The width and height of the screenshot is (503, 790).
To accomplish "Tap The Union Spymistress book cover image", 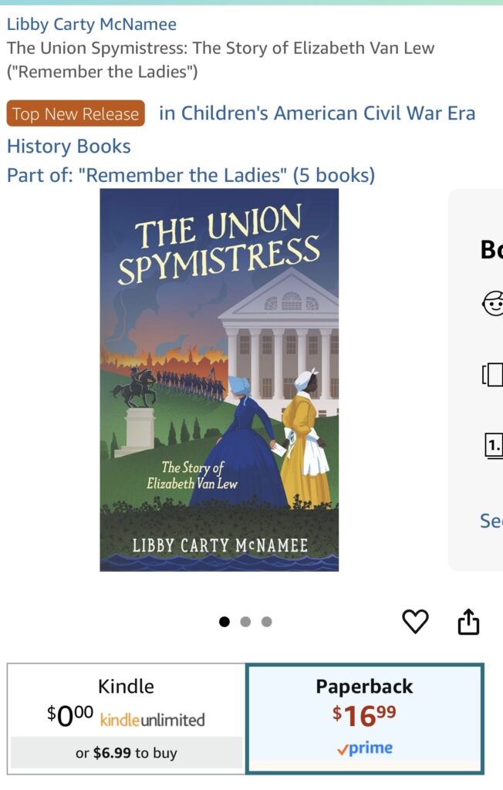I will (x=219, y=380).
